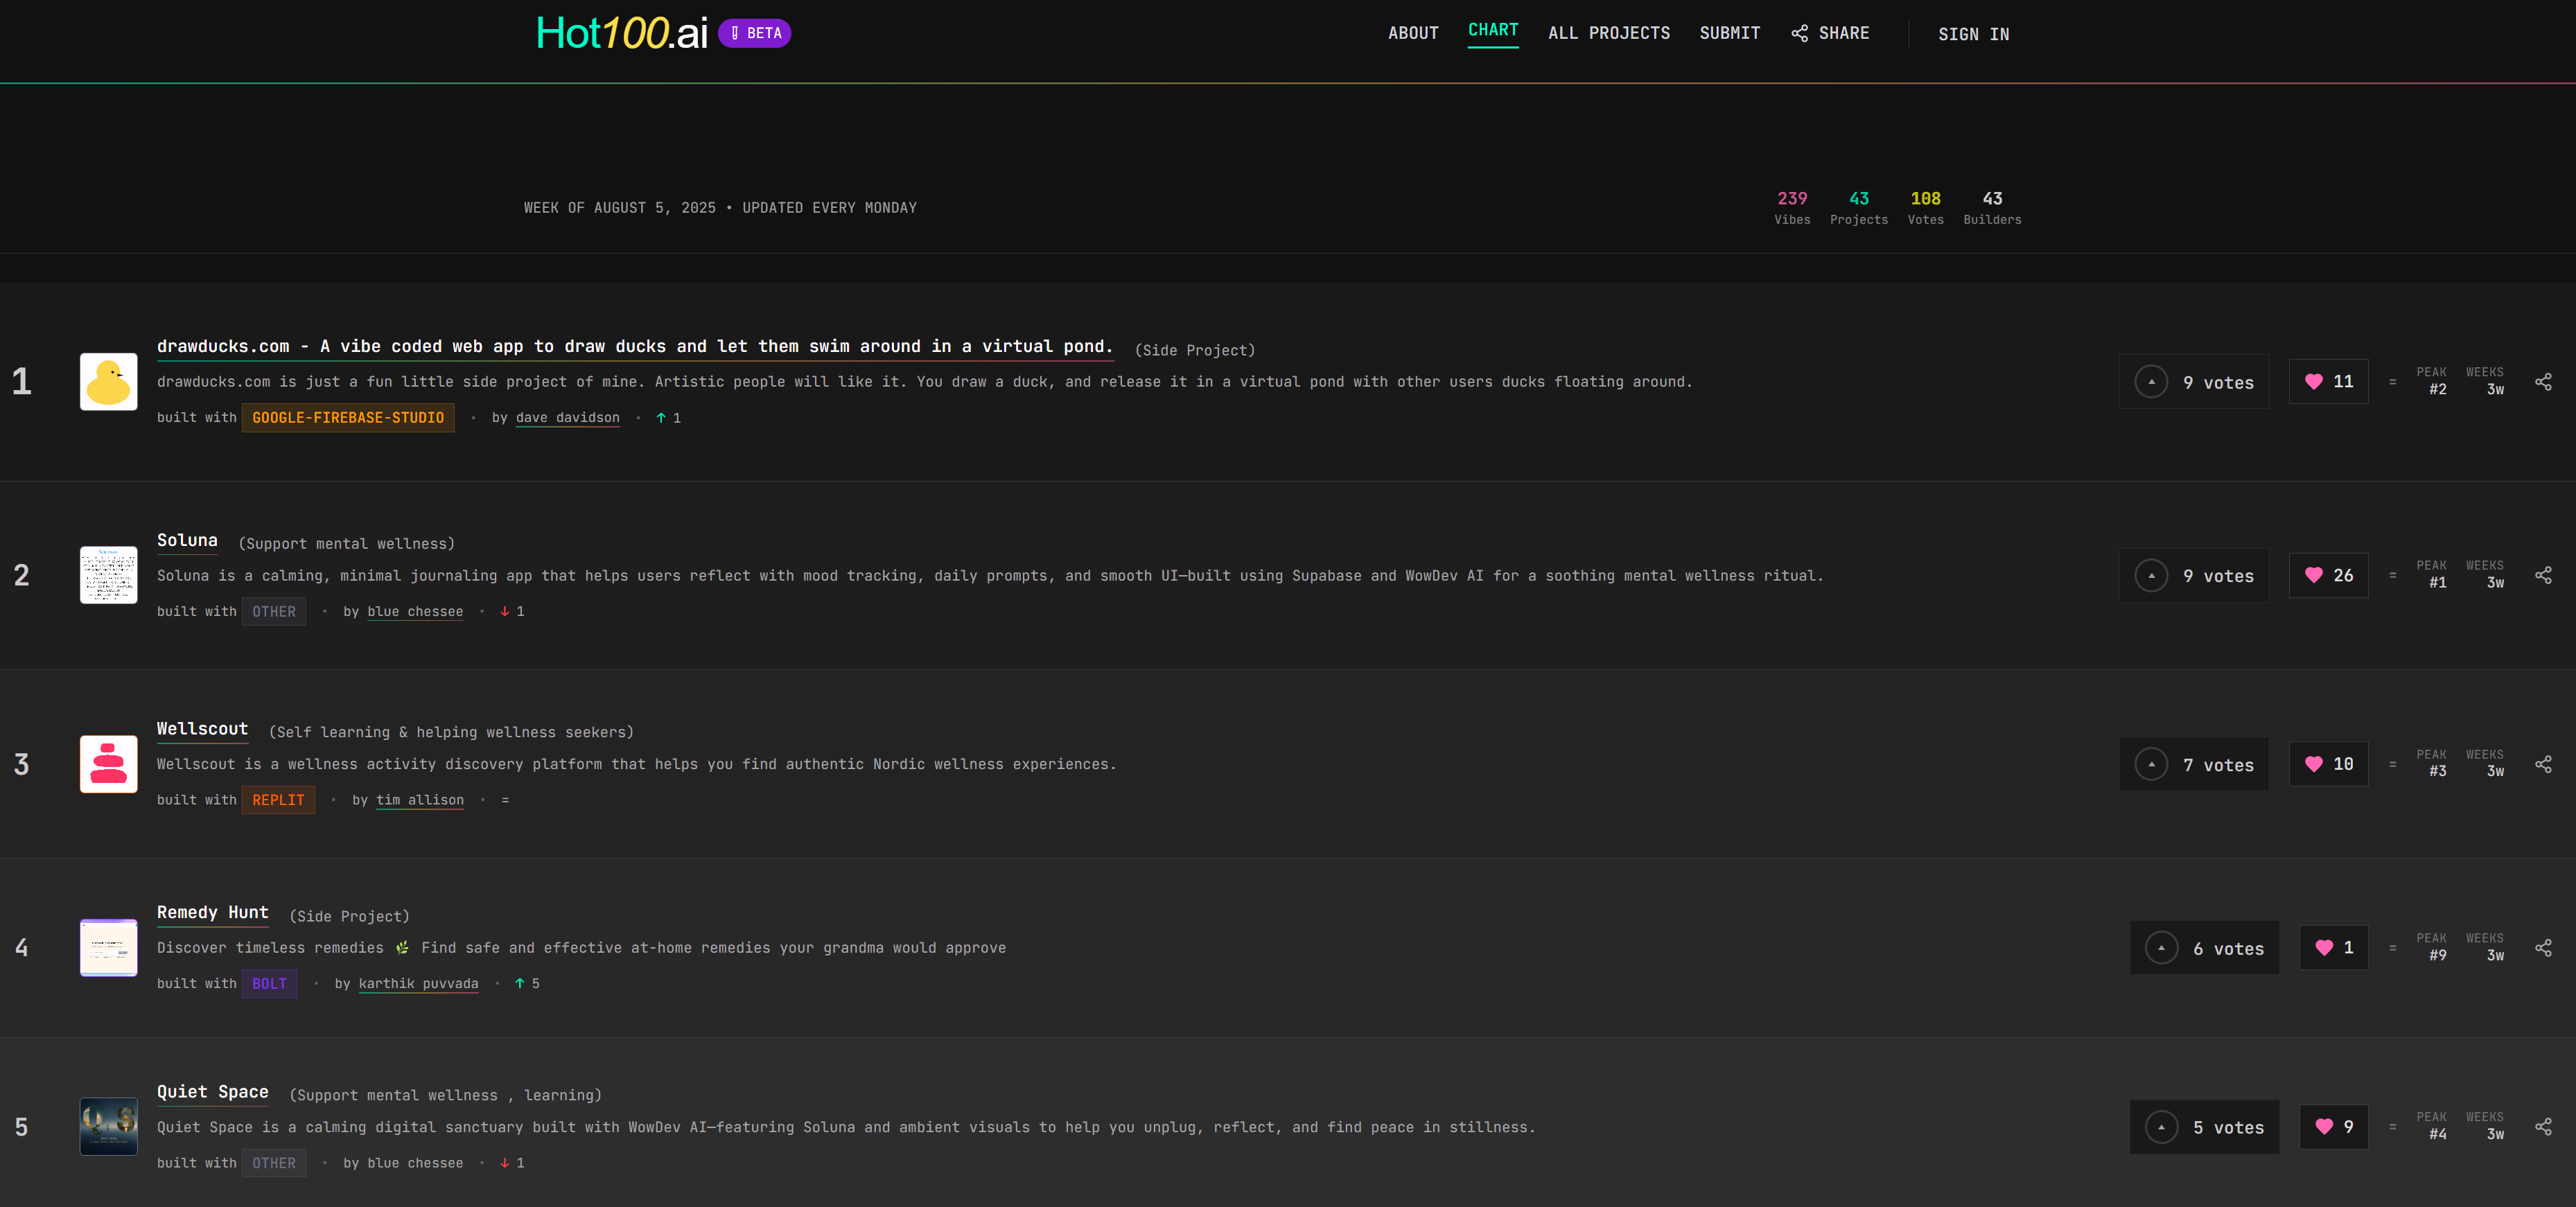Open Share from the top navigation
The height and width of the screenshot is (1207, 2576).
pos(1830,34)
